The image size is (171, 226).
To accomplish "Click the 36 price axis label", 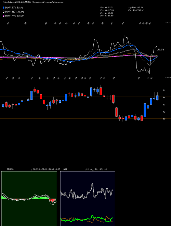I will tap(164, 98).
